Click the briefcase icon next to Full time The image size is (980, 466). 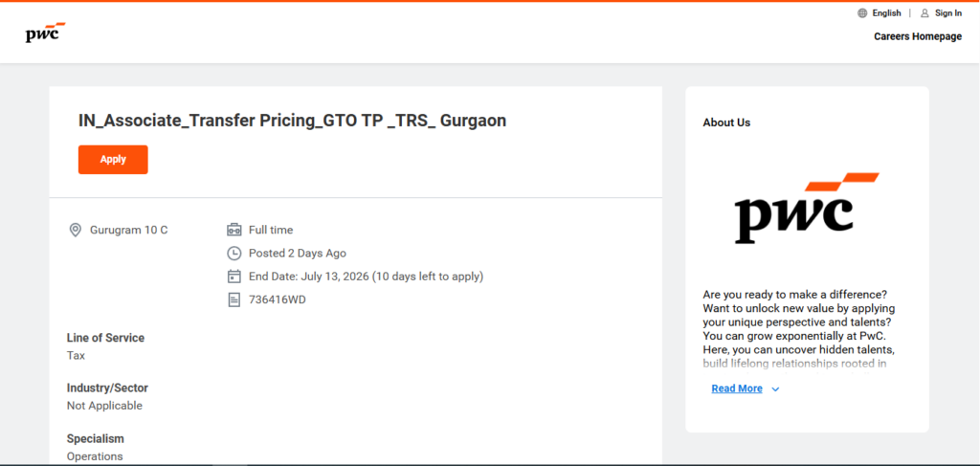point(234,230)
